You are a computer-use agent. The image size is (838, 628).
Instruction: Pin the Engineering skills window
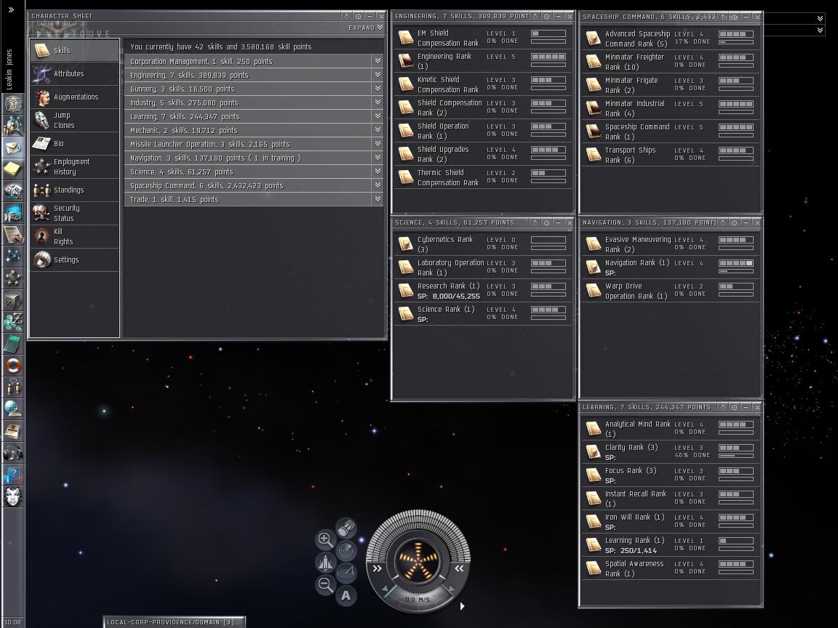[x=535, y=17]
